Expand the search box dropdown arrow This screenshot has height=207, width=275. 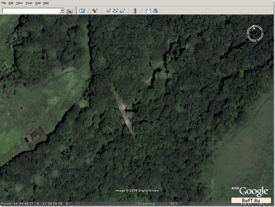tap(62, 11)
